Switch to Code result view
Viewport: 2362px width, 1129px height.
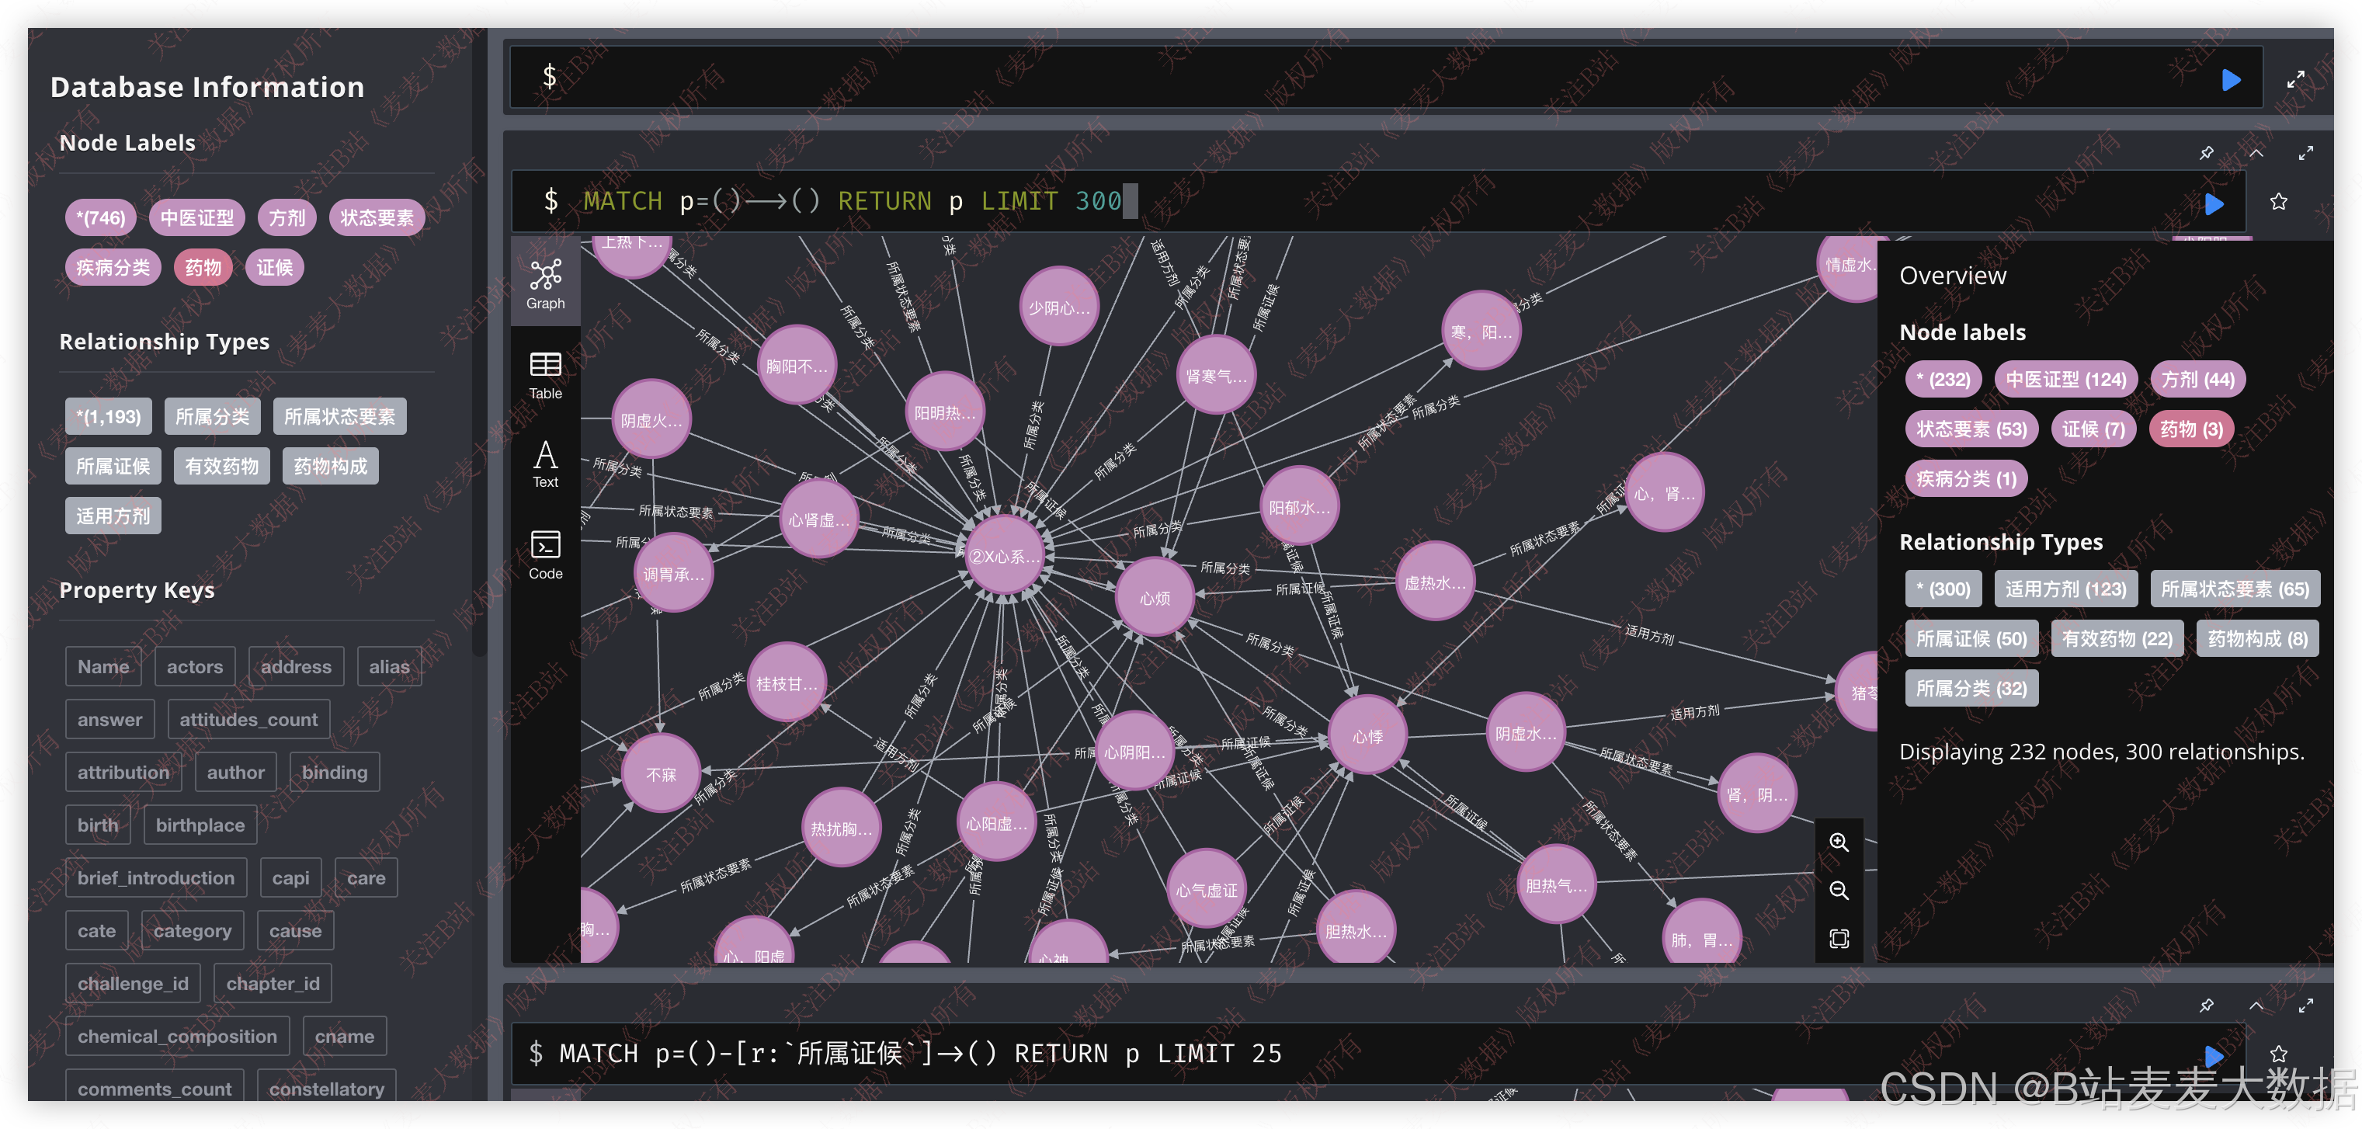(546, 554)
